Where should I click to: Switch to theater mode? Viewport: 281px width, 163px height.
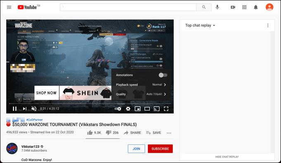click(x=147, y=109)
